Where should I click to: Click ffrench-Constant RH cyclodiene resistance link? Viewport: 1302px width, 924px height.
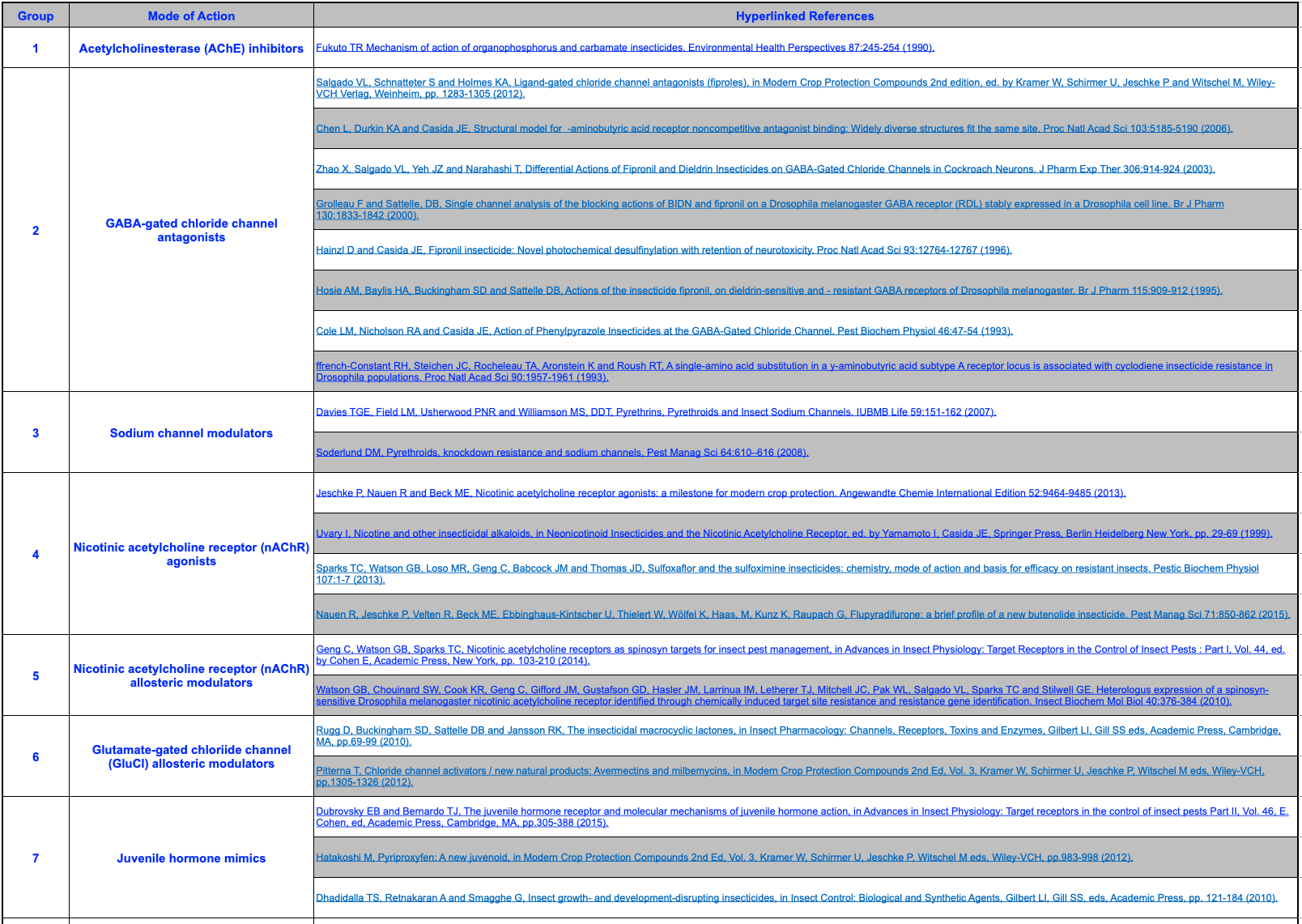pyautogui.click(x=794, y=366)
